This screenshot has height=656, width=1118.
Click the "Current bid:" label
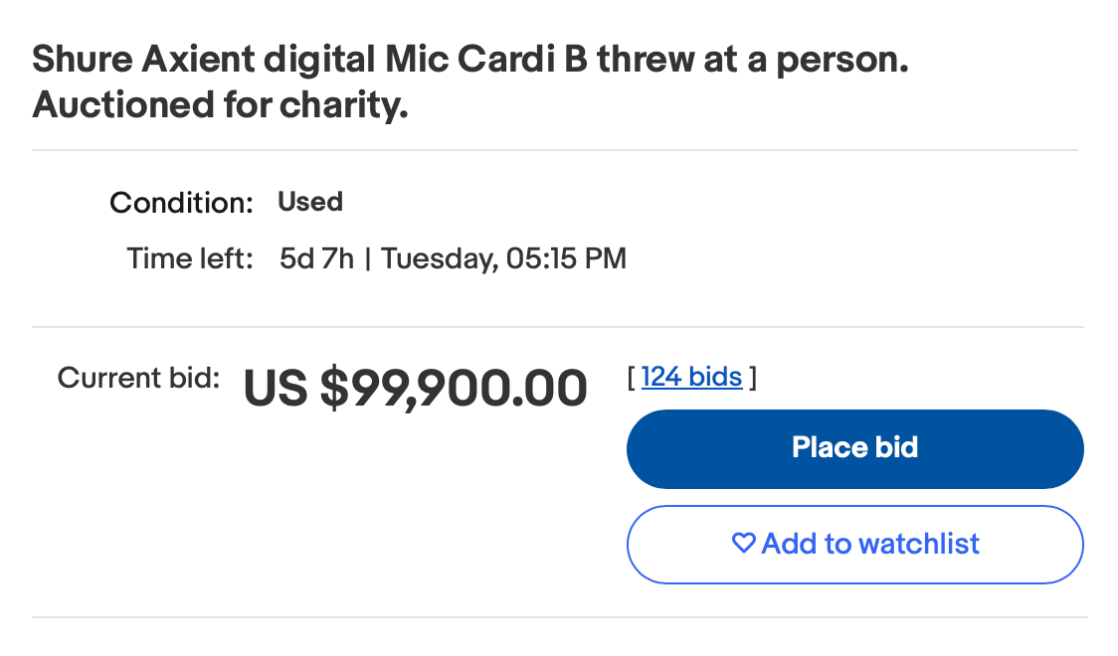coord(138,378)
